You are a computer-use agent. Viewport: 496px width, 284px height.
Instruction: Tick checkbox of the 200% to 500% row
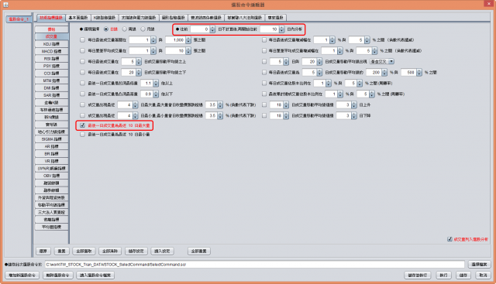(x=264, y=72)
